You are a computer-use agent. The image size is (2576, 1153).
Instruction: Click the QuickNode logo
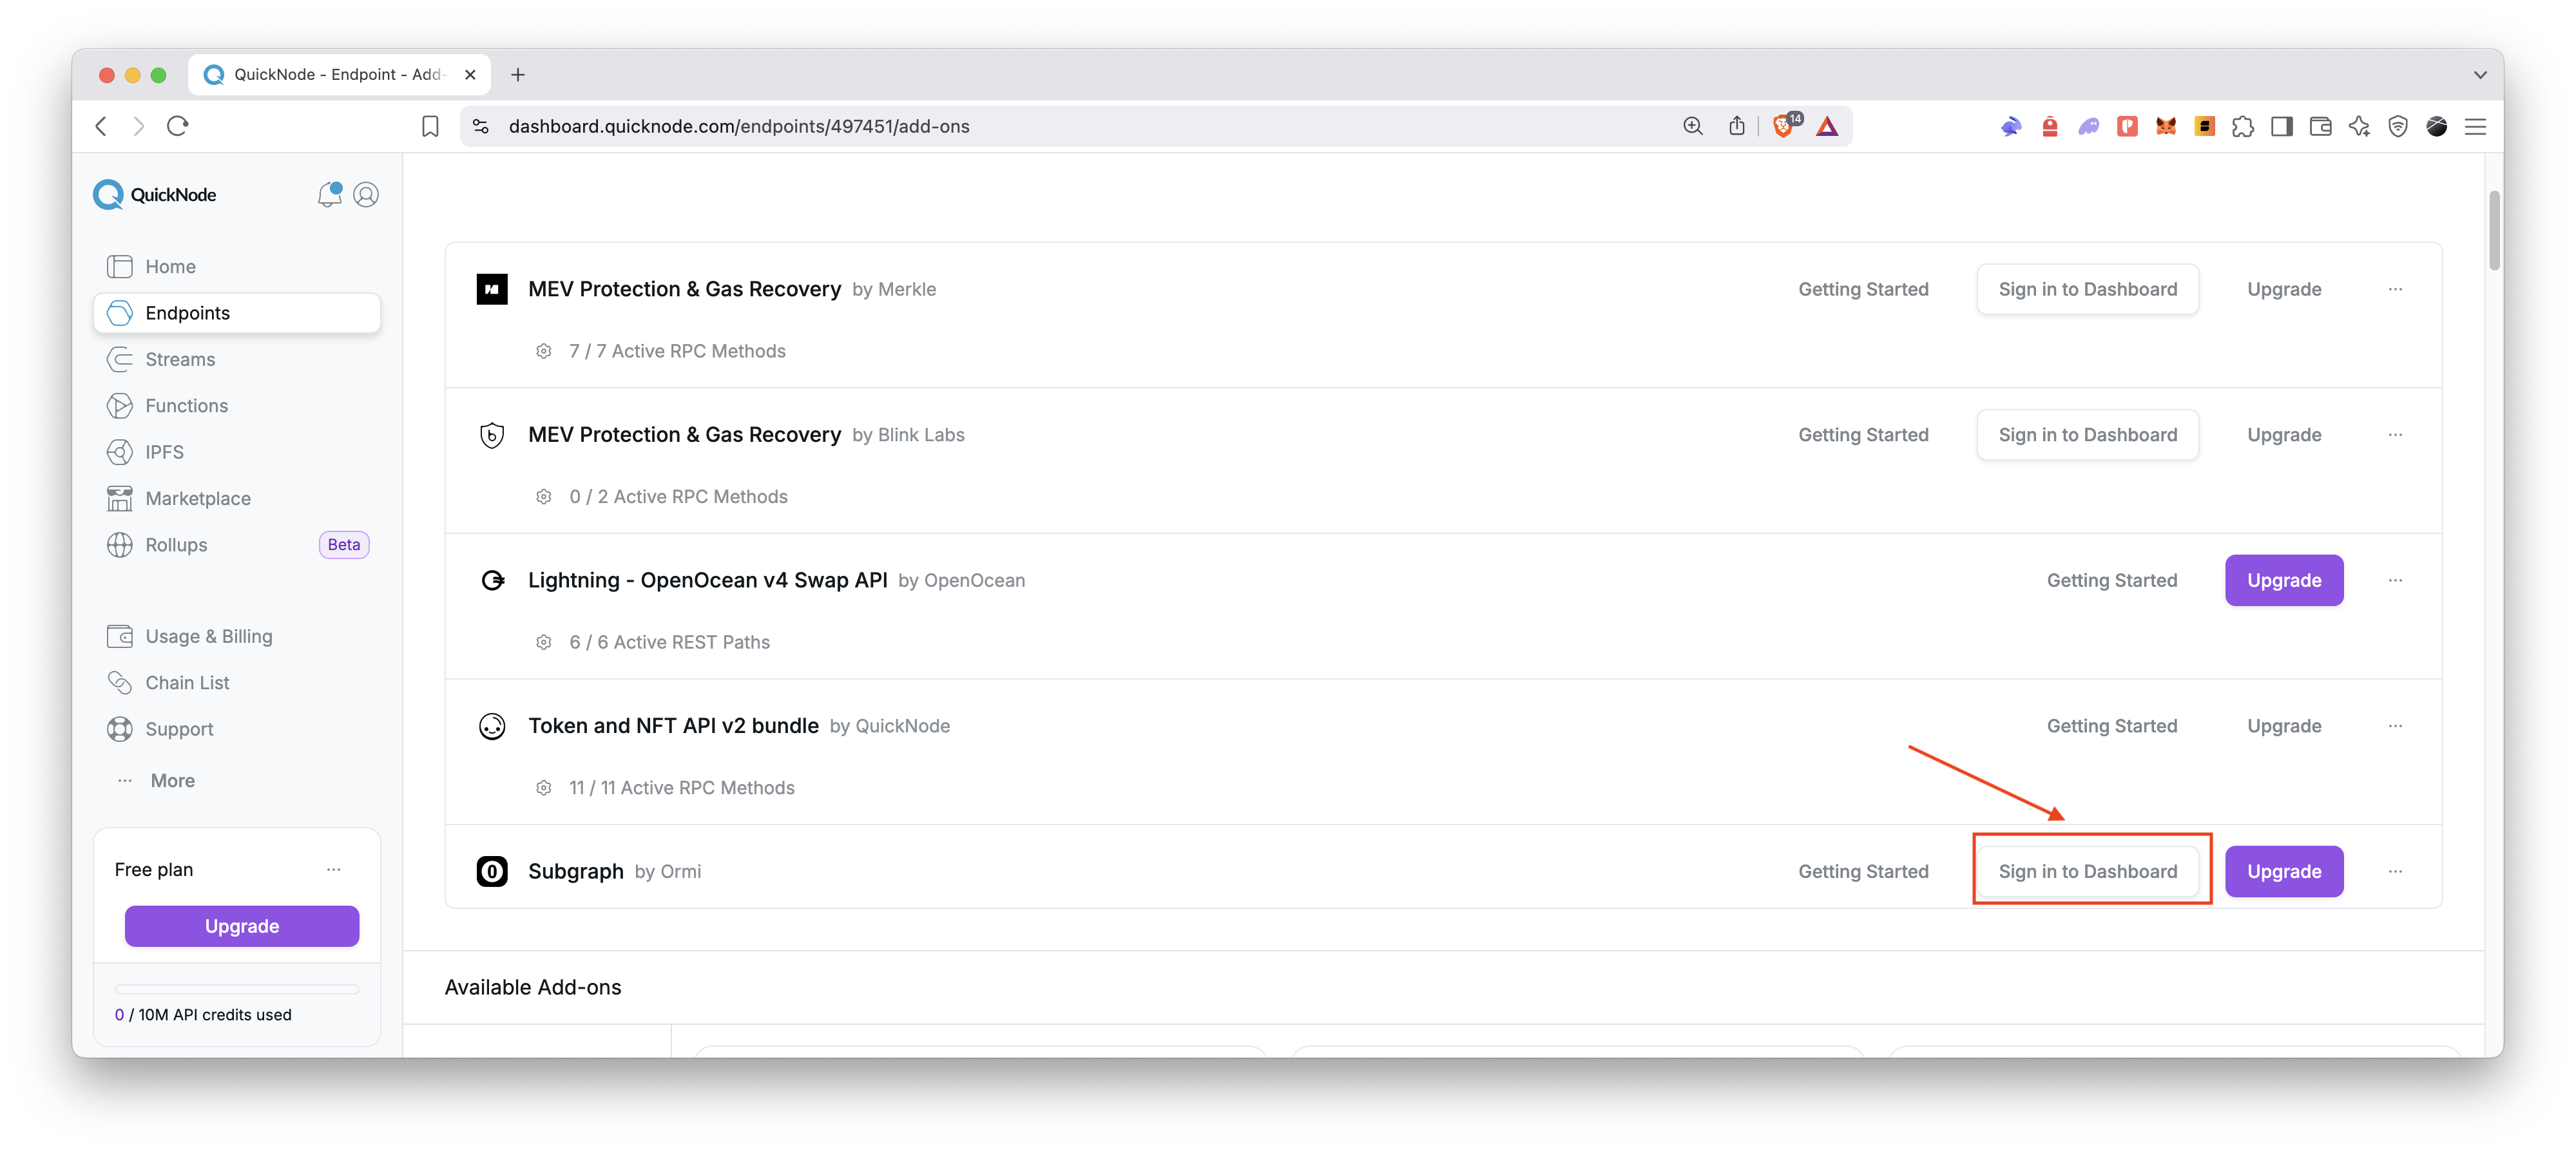point(155,194)
